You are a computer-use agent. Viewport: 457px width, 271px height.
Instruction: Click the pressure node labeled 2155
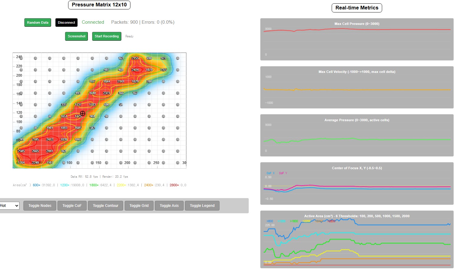(x=135, y=58)
